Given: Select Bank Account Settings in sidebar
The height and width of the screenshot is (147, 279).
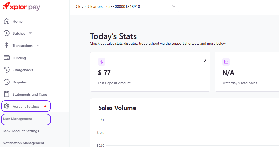Looking at the screenshot, I should [21, 131].
